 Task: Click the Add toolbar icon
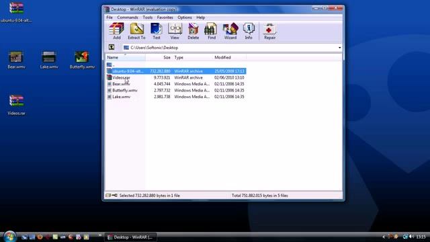[116, 32]
